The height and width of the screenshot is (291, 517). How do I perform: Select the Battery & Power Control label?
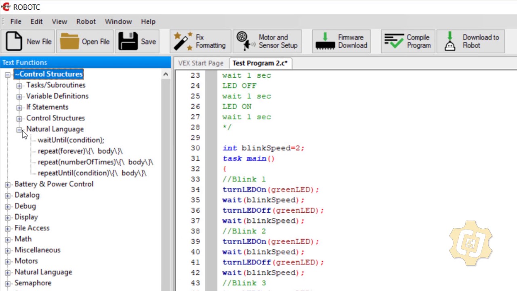(x=54, y=184)
